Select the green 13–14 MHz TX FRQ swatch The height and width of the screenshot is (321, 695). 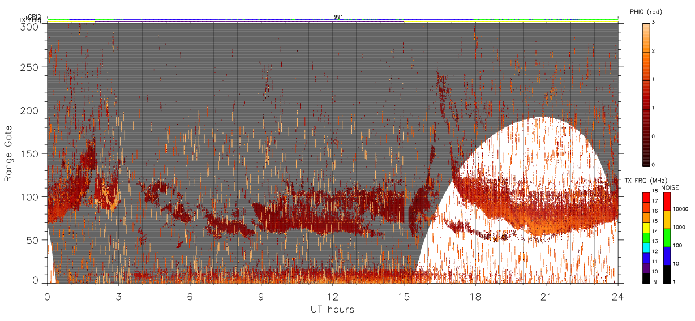(646, 237)
